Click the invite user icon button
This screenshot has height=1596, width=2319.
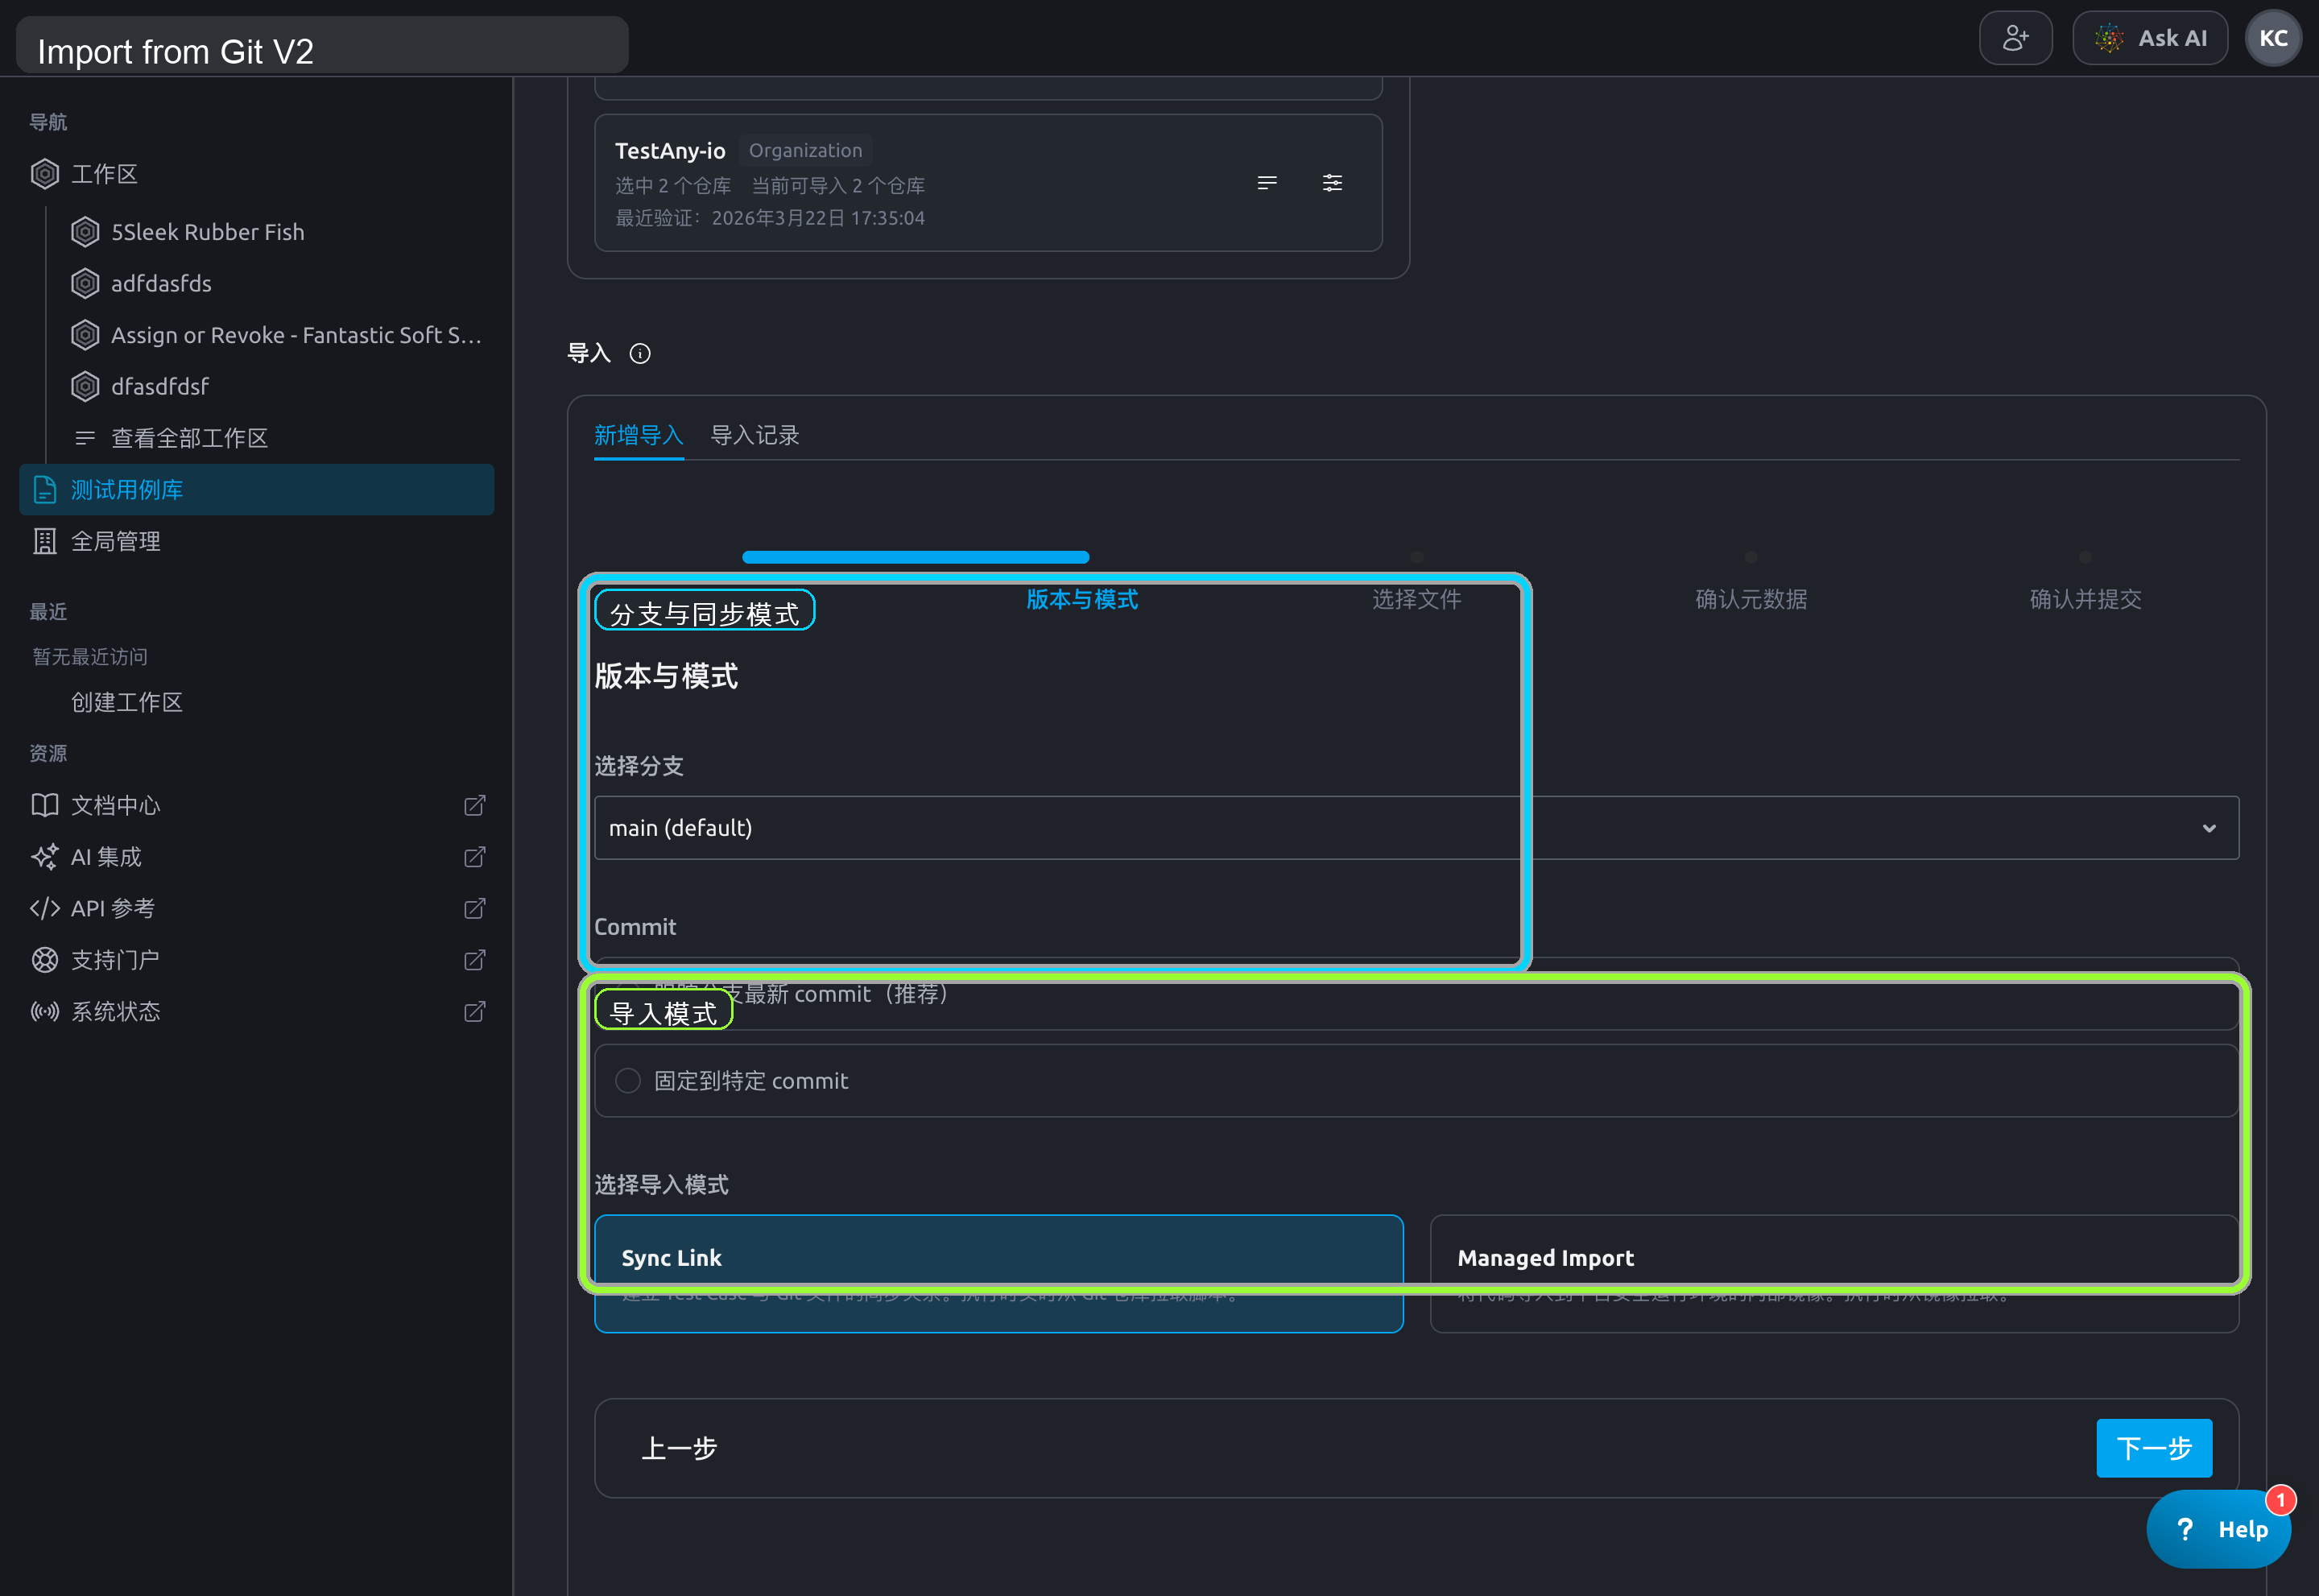[2015, 38]
